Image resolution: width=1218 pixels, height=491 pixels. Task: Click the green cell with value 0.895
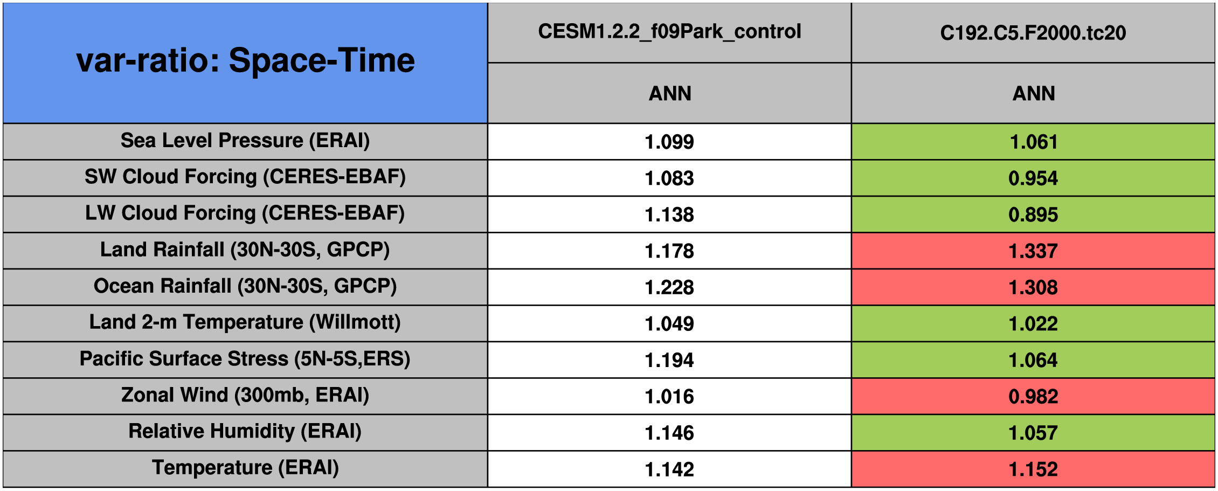[x=1033, y=215]
